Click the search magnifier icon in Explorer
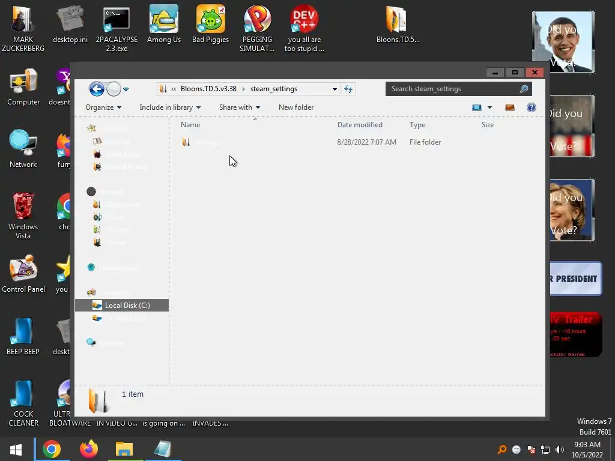Viewport: 615px width, 461px height. pyautogui.click(x=524, y=89)
